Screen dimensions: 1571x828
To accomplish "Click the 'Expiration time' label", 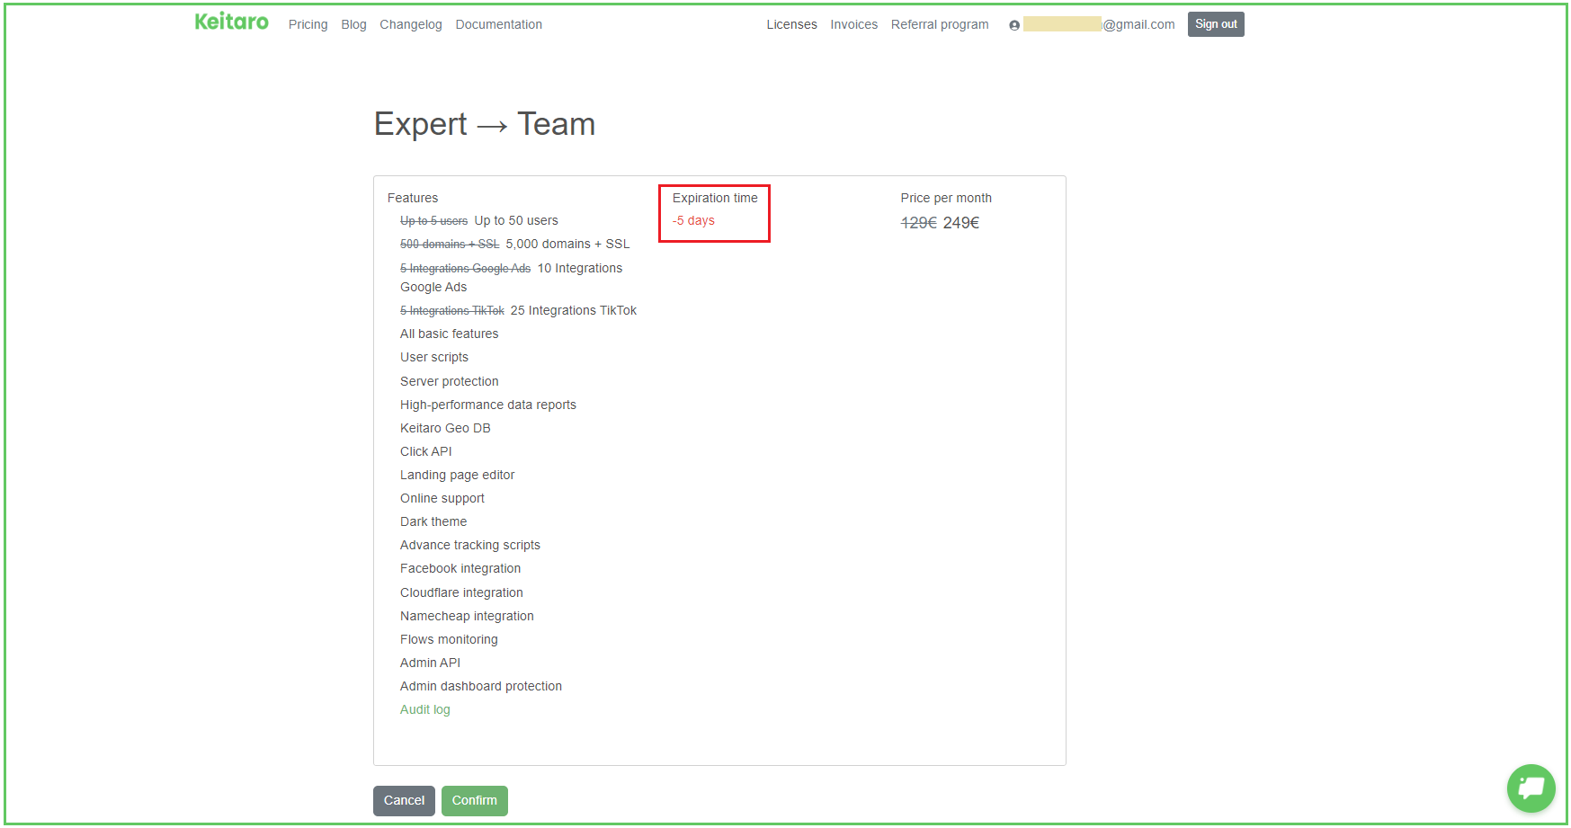I will (x=715, y=198).
